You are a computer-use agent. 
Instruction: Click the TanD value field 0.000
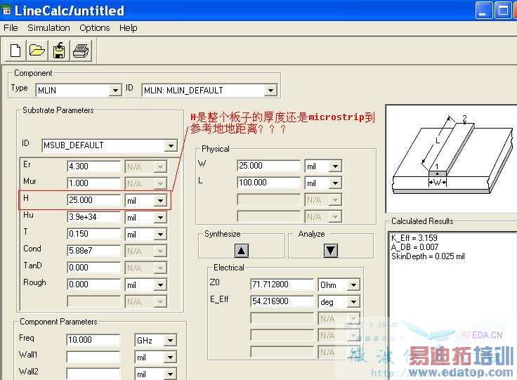pyautogui.click(x=93, y=268)
